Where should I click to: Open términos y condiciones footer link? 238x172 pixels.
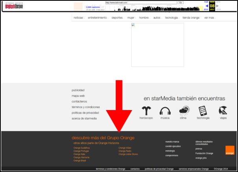coord(86,107)
